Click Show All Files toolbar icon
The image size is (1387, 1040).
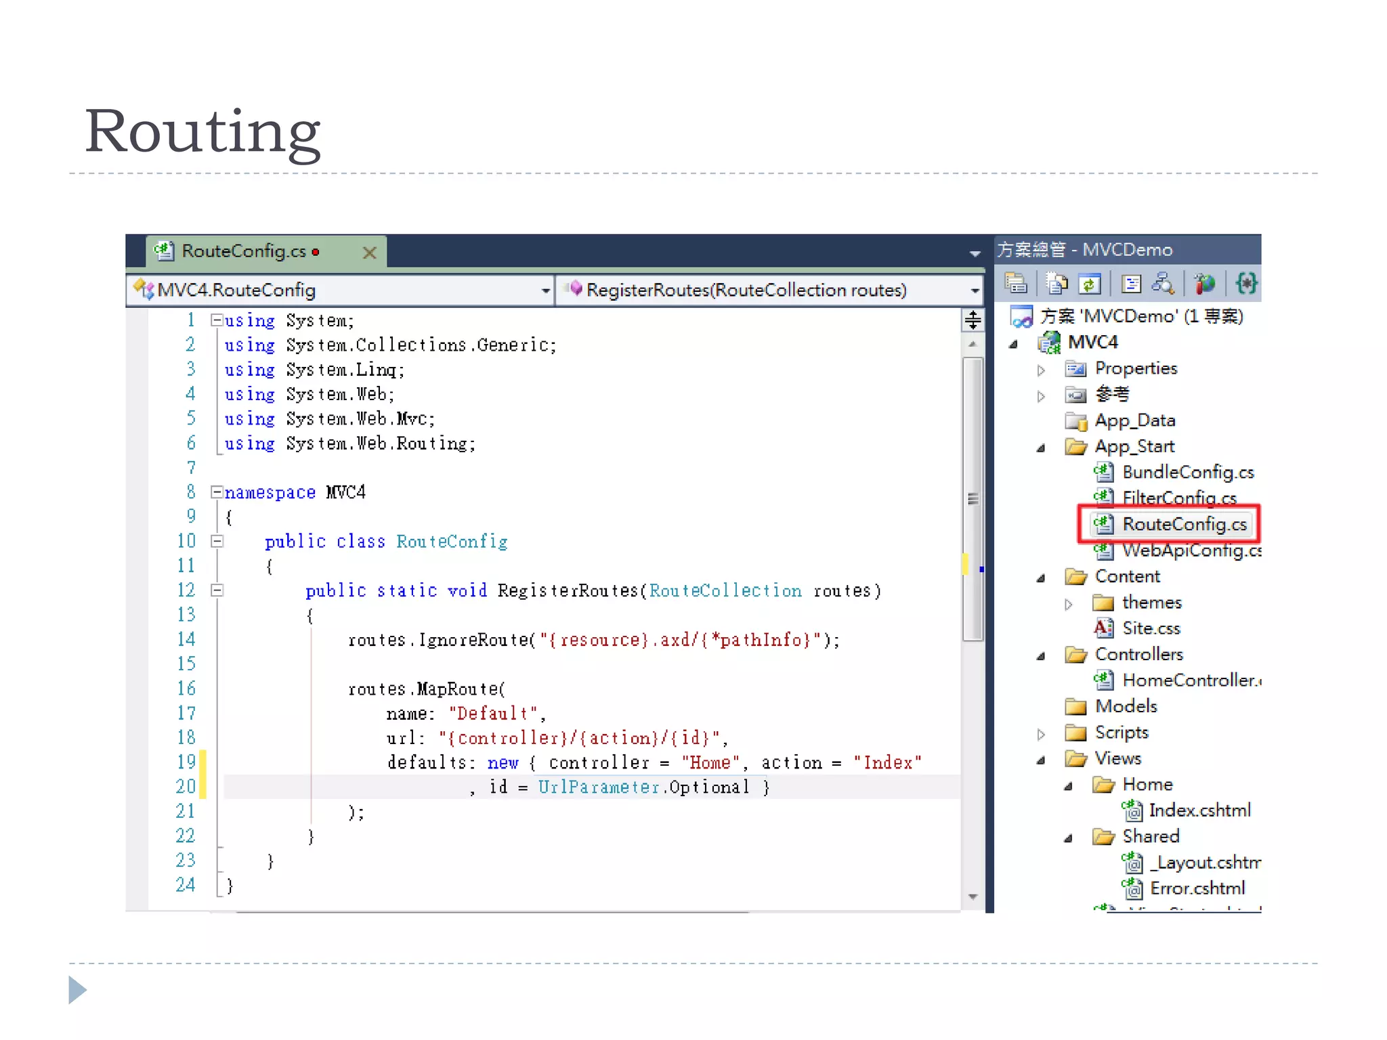point(1057,283)
